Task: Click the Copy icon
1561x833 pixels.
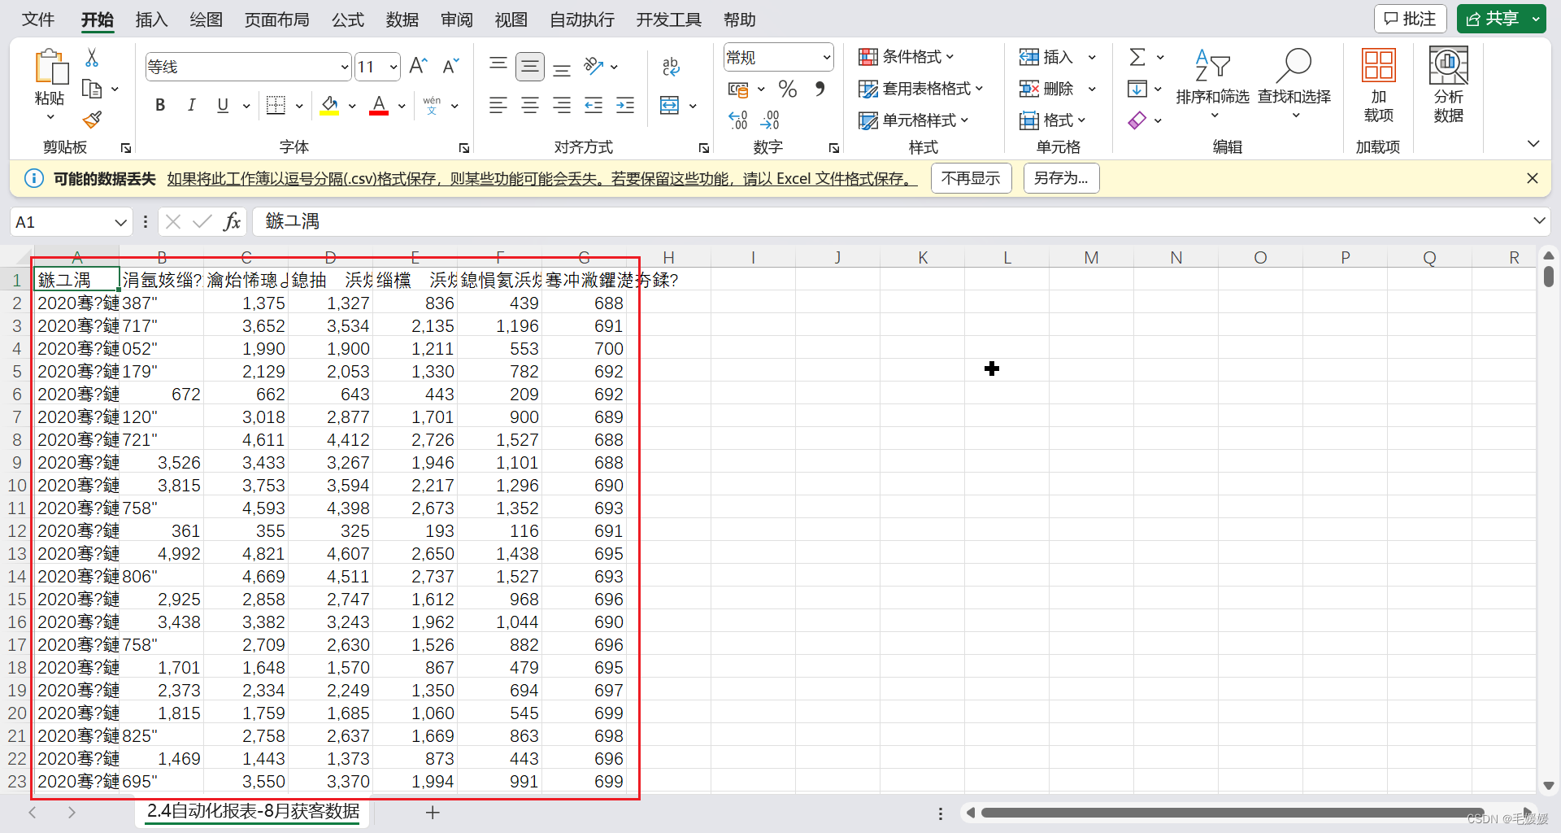Action: coord(92,89)
